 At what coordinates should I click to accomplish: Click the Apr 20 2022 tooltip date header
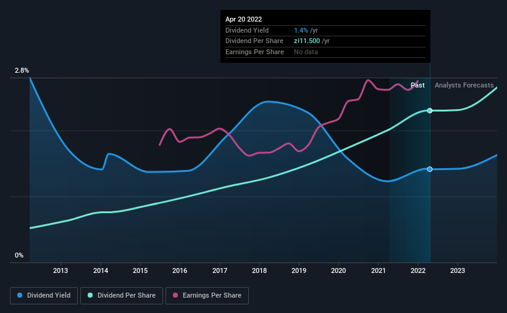pyautogui.click(x=243, y=19)
